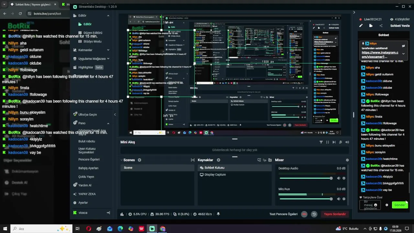The image size is (414, 233).
Task: Toggle the Takipçilere Özel chat mode
Action: click(x=371, y=197)
